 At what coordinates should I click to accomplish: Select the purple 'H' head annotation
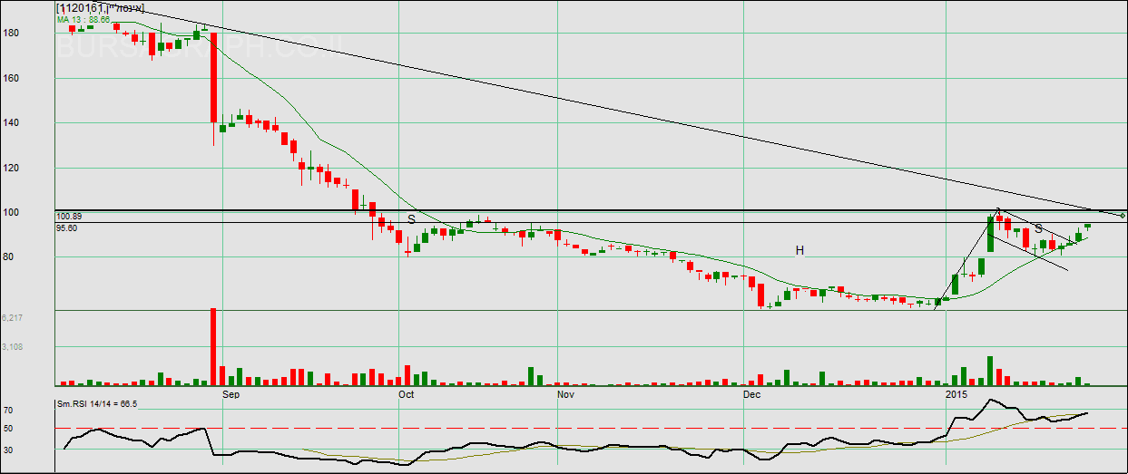tap(800, 250)
